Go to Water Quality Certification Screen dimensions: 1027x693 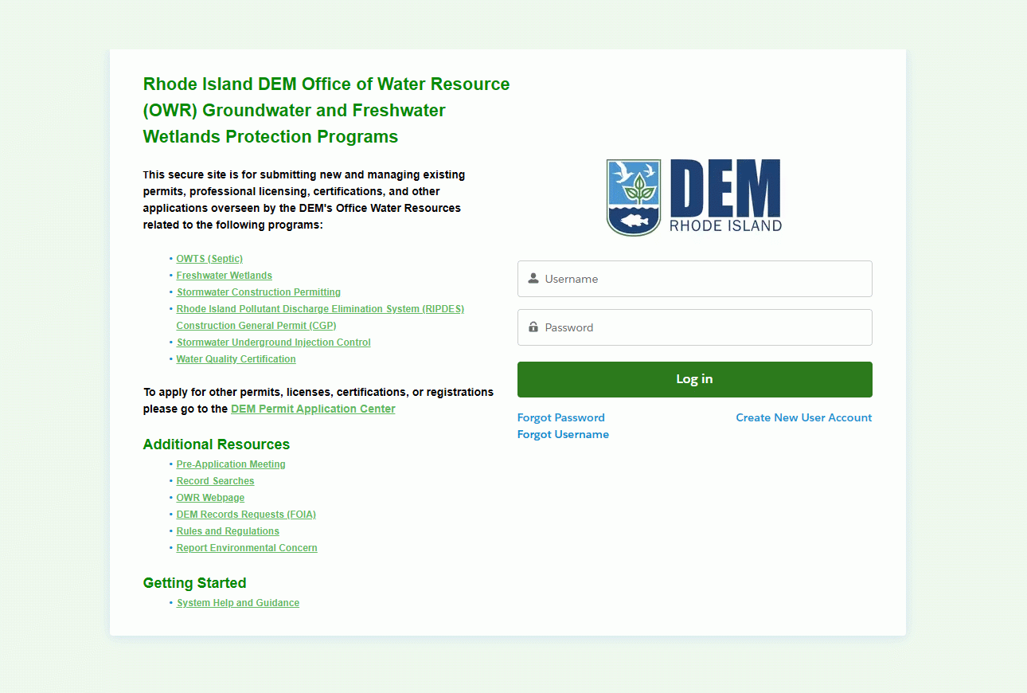pos(236,359)
